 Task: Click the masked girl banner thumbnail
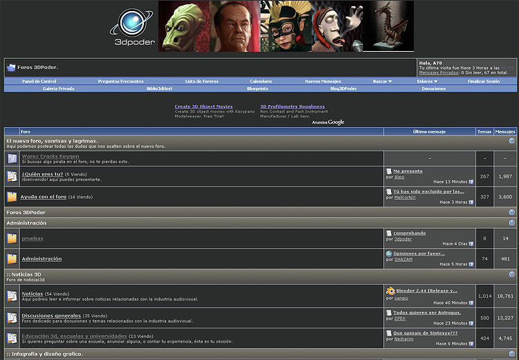[x=286, y=26]
